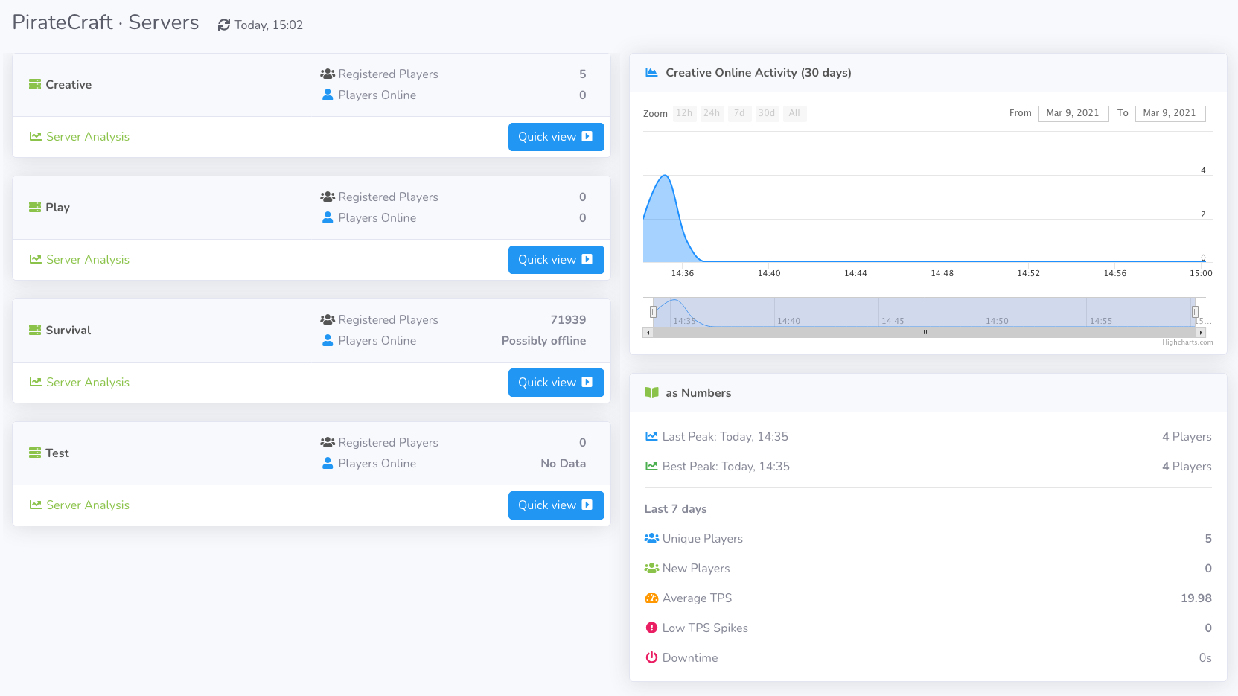Open Quick view for Survival server
This screenshot has width=1238, height=696.
[555, 383]
